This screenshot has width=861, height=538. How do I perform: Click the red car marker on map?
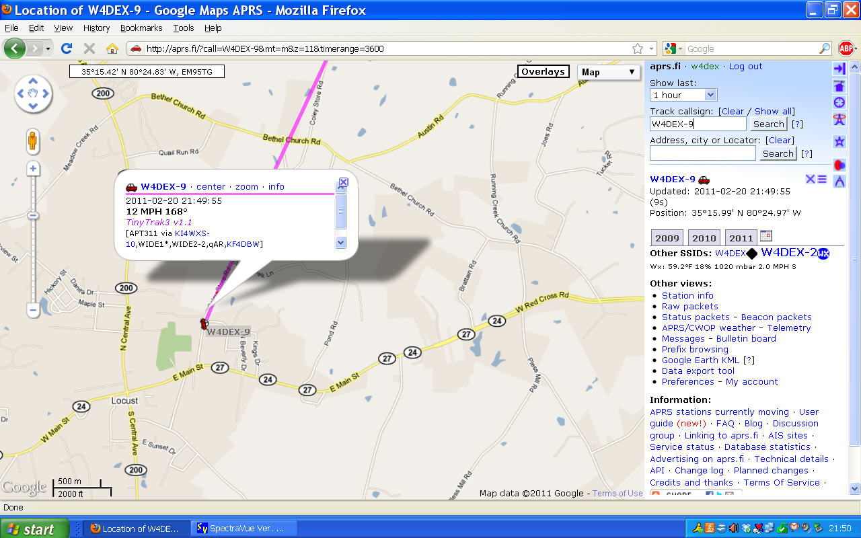(x=204, y=323)
